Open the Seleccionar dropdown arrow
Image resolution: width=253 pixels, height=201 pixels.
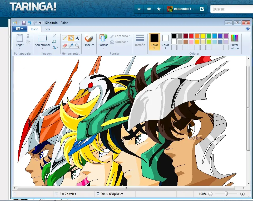tap(42, 48)
